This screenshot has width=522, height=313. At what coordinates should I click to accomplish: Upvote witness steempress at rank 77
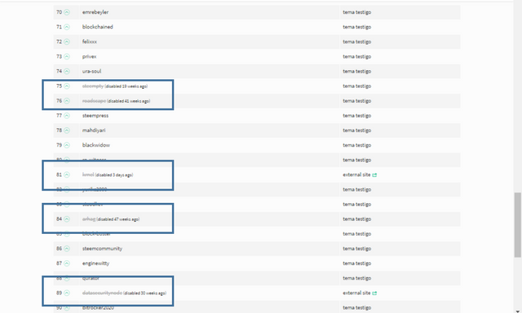(x=67, y=116)
